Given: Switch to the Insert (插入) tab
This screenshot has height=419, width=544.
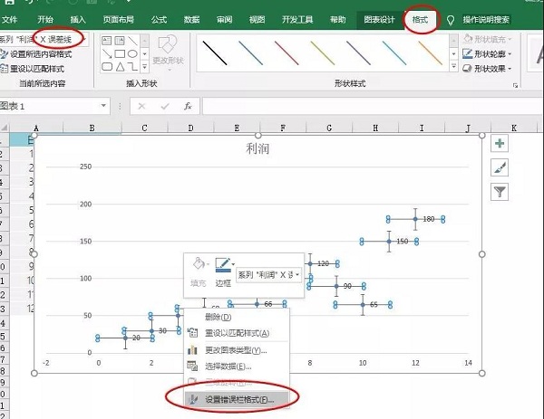Looking at the screenshot, I should tap(78, 20).
